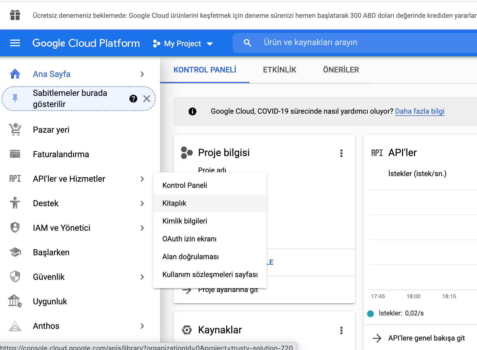The width and height of the screenshot is (477, 350).
Task: Click the pin icon in the pinned section
Action: click(x=15, y=98)
